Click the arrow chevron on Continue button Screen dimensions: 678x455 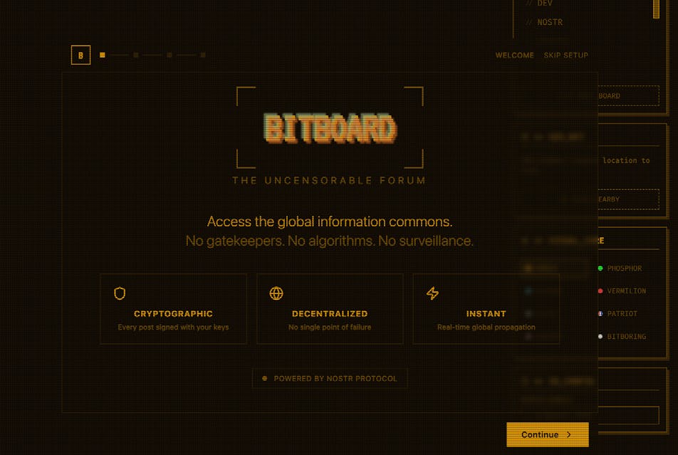(x=569, y=434)
